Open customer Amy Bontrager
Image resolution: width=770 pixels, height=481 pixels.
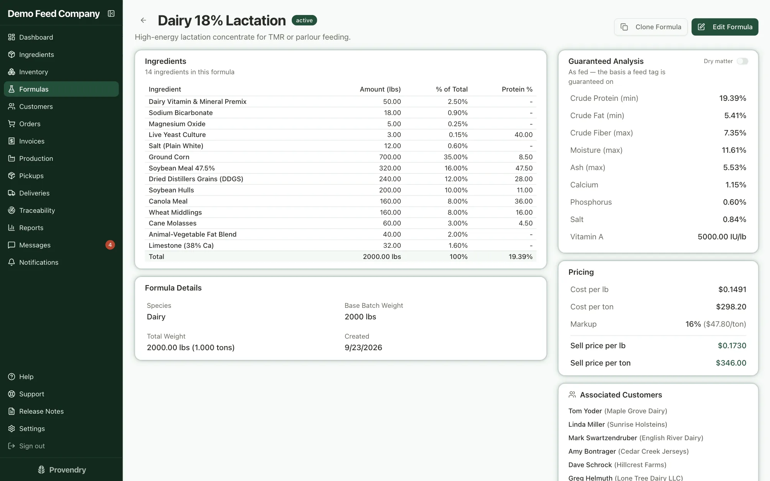[x=628, y=451]
